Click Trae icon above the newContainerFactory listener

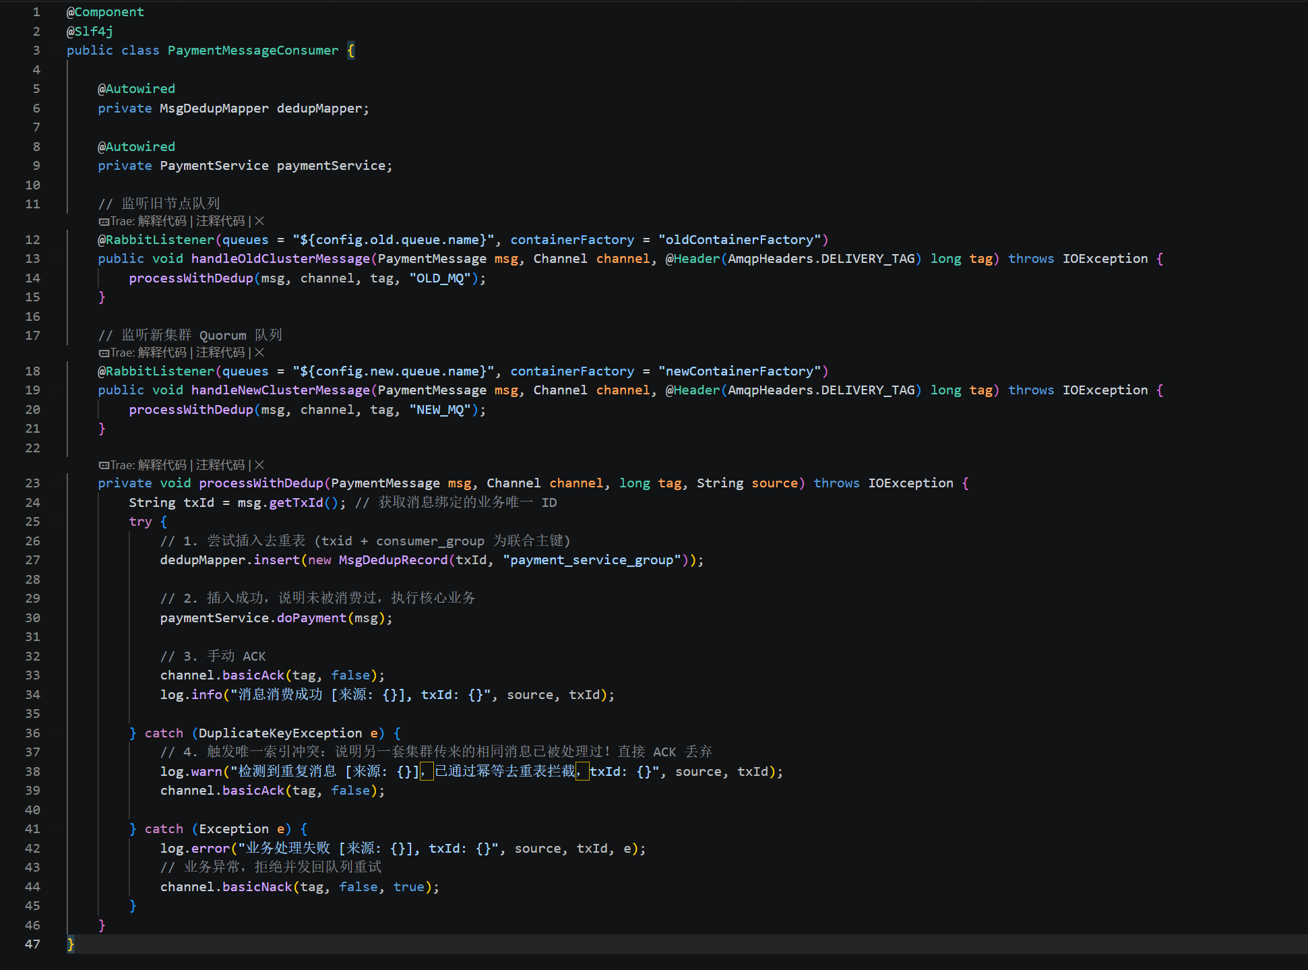point(104,353)
